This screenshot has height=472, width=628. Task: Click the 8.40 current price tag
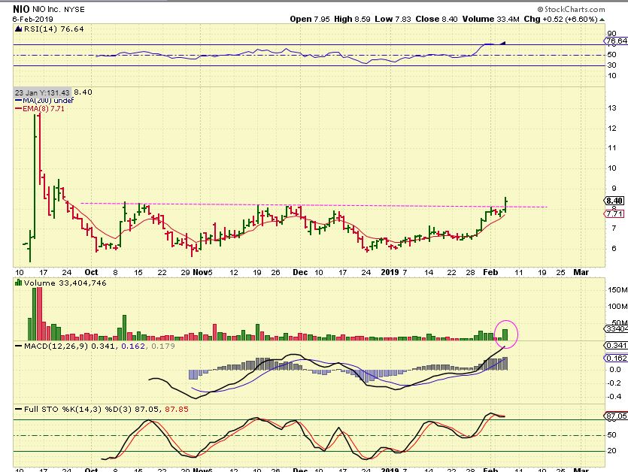pyautogui.click(x=614, y=201)
